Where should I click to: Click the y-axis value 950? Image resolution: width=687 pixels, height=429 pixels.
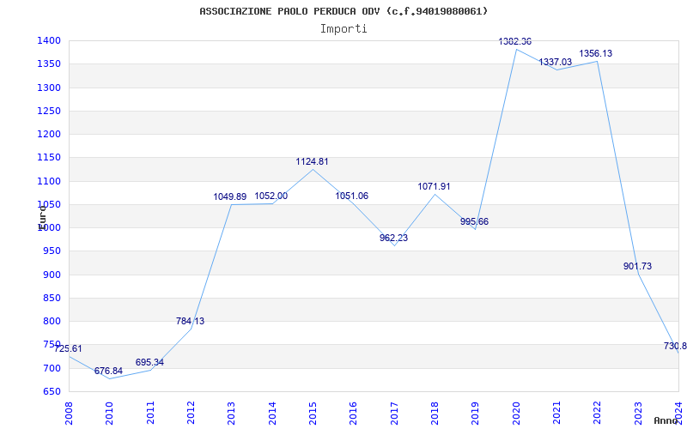click(52, 251)
